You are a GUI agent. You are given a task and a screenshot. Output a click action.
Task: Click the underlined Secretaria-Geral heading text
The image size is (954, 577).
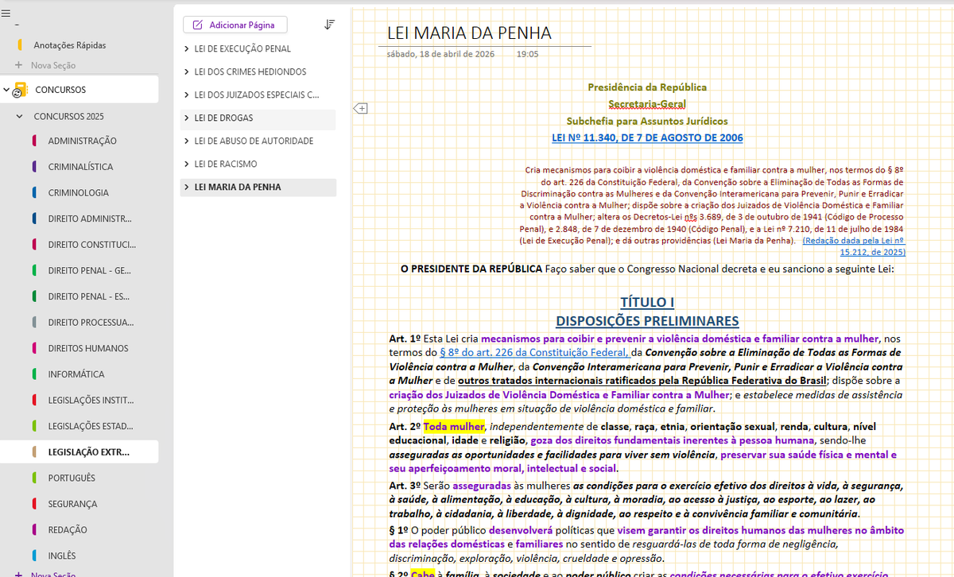[x=647, y=104]
